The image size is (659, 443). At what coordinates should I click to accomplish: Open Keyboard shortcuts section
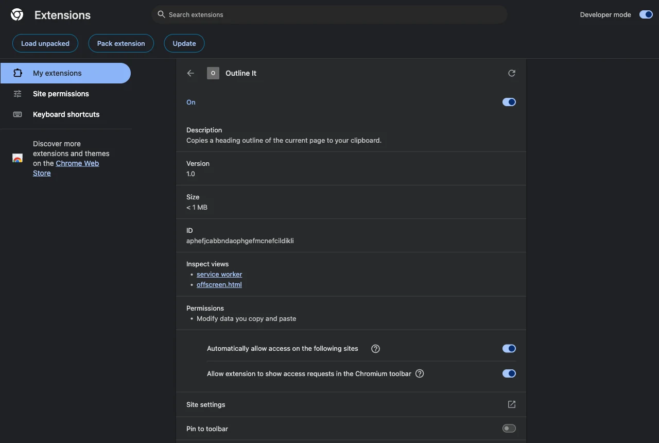coord(65,114)
